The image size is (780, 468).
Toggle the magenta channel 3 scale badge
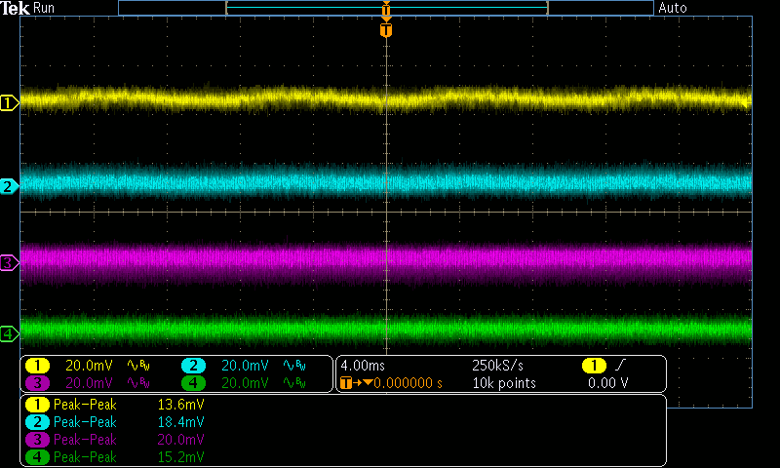(x=38, y=383)
